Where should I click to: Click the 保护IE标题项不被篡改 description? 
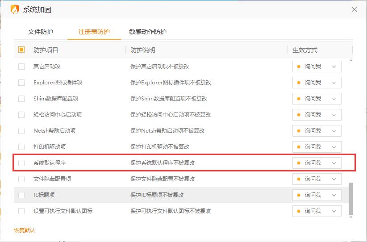(x=157, y=195)
